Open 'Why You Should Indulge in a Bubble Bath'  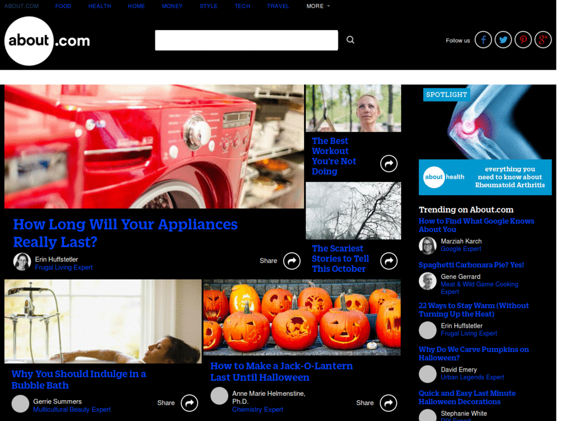pyautogui.click(x=78, y=379)
